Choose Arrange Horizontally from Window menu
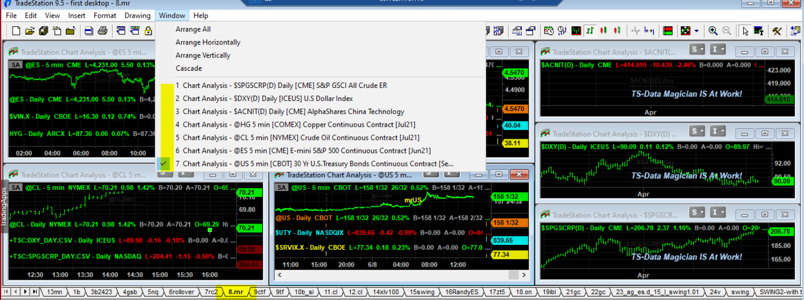This screenshot has width=804, height=300. coord(208,42)
